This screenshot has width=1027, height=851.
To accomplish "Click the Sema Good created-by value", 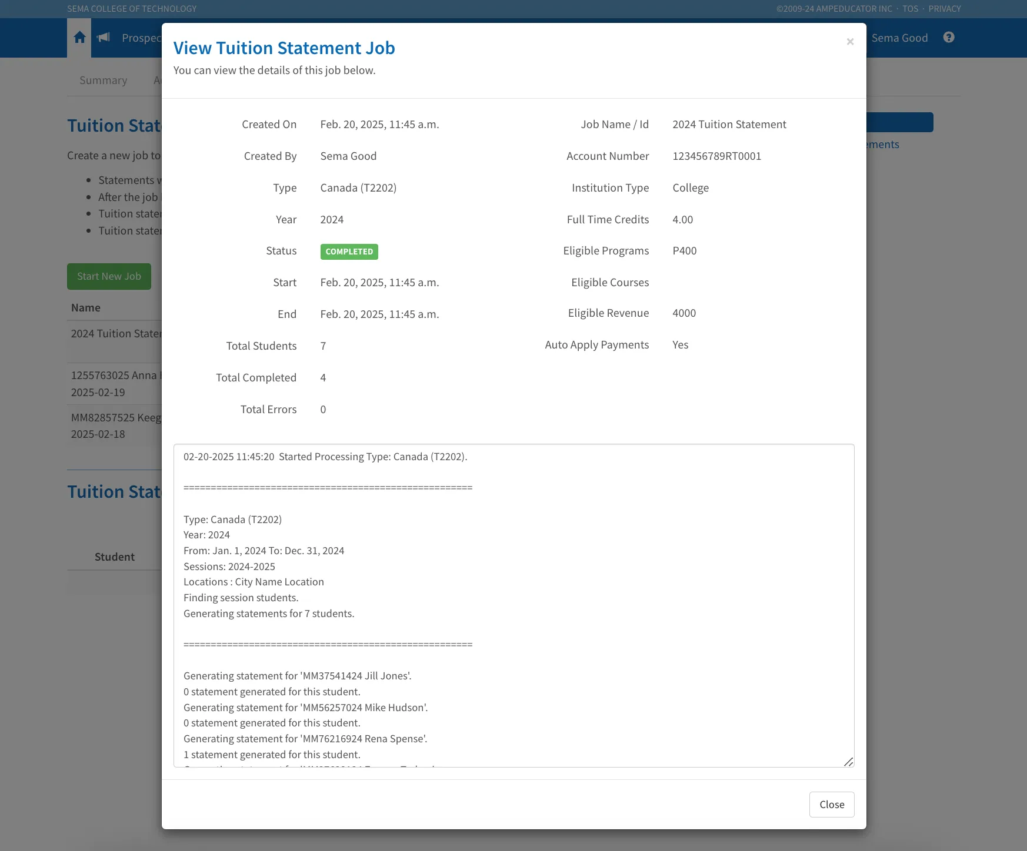I will (x=348, y=156).
